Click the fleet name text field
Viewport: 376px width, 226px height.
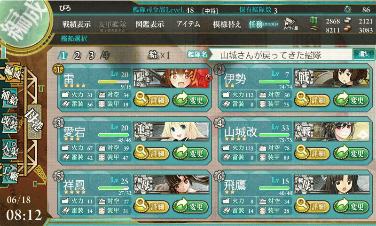281,55
